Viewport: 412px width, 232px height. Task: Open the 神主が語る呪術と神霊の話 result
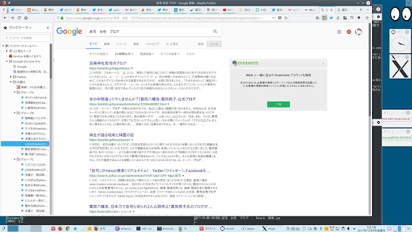pyautogui.click(x=111, y=135)
